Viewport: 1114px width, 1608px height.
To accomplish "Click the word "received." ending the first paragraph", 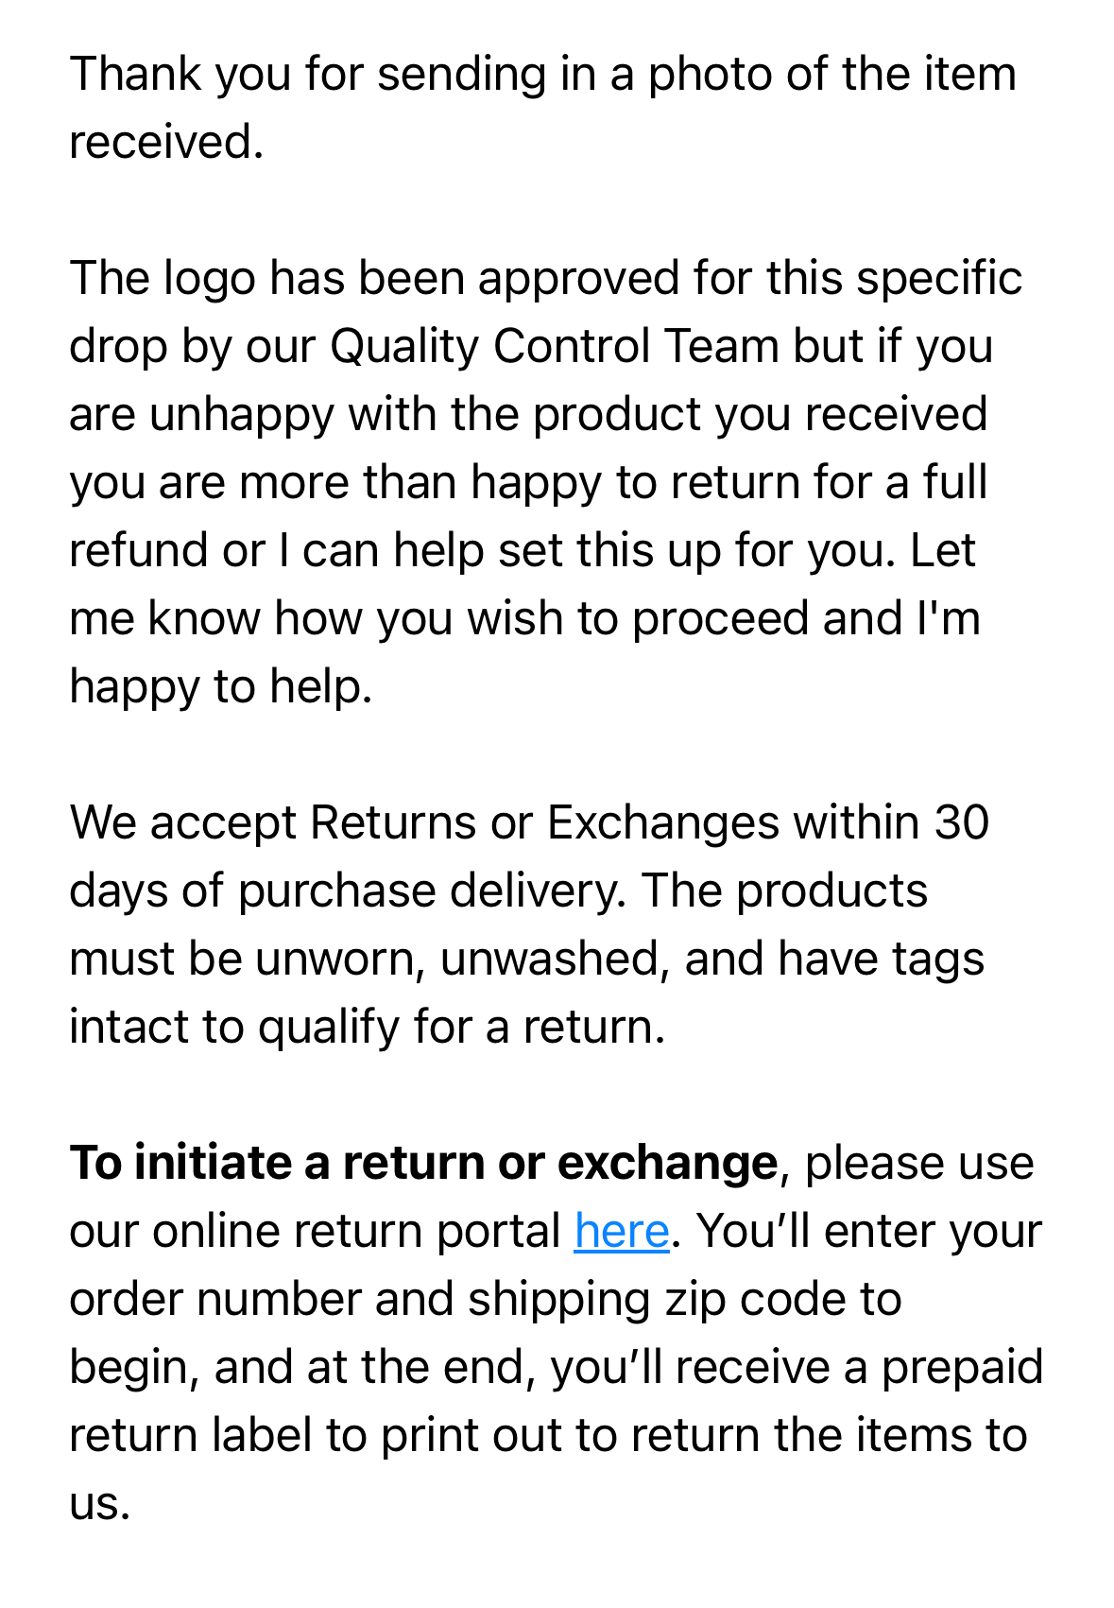I will click(x=166, y=142).
